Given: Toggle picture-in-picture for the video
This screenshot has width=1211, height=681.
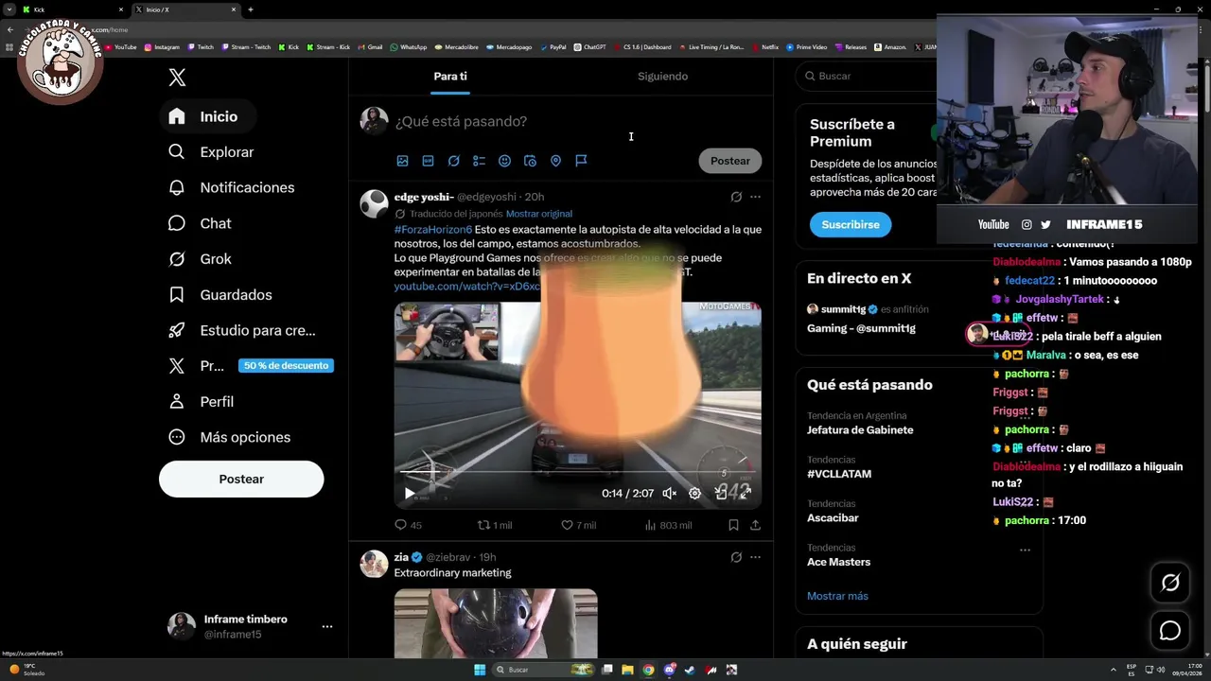Looking at the screenshot, I should point(721,493).
